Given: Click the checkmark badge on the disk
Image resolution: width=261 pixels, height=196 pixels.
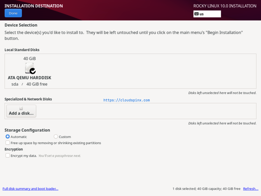Looking at the screenshot, I should pos(33,71).
